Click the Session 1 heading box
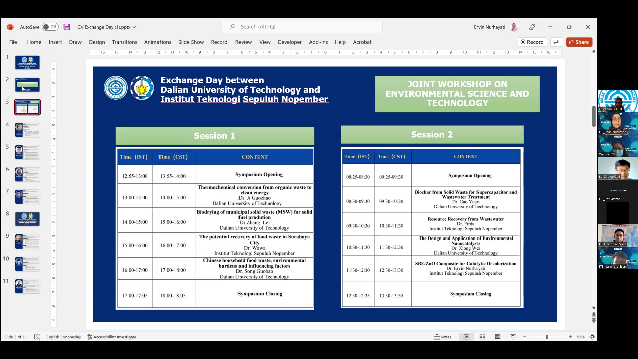The width and height of the screenshot is (638, 359). click(215, 136)
